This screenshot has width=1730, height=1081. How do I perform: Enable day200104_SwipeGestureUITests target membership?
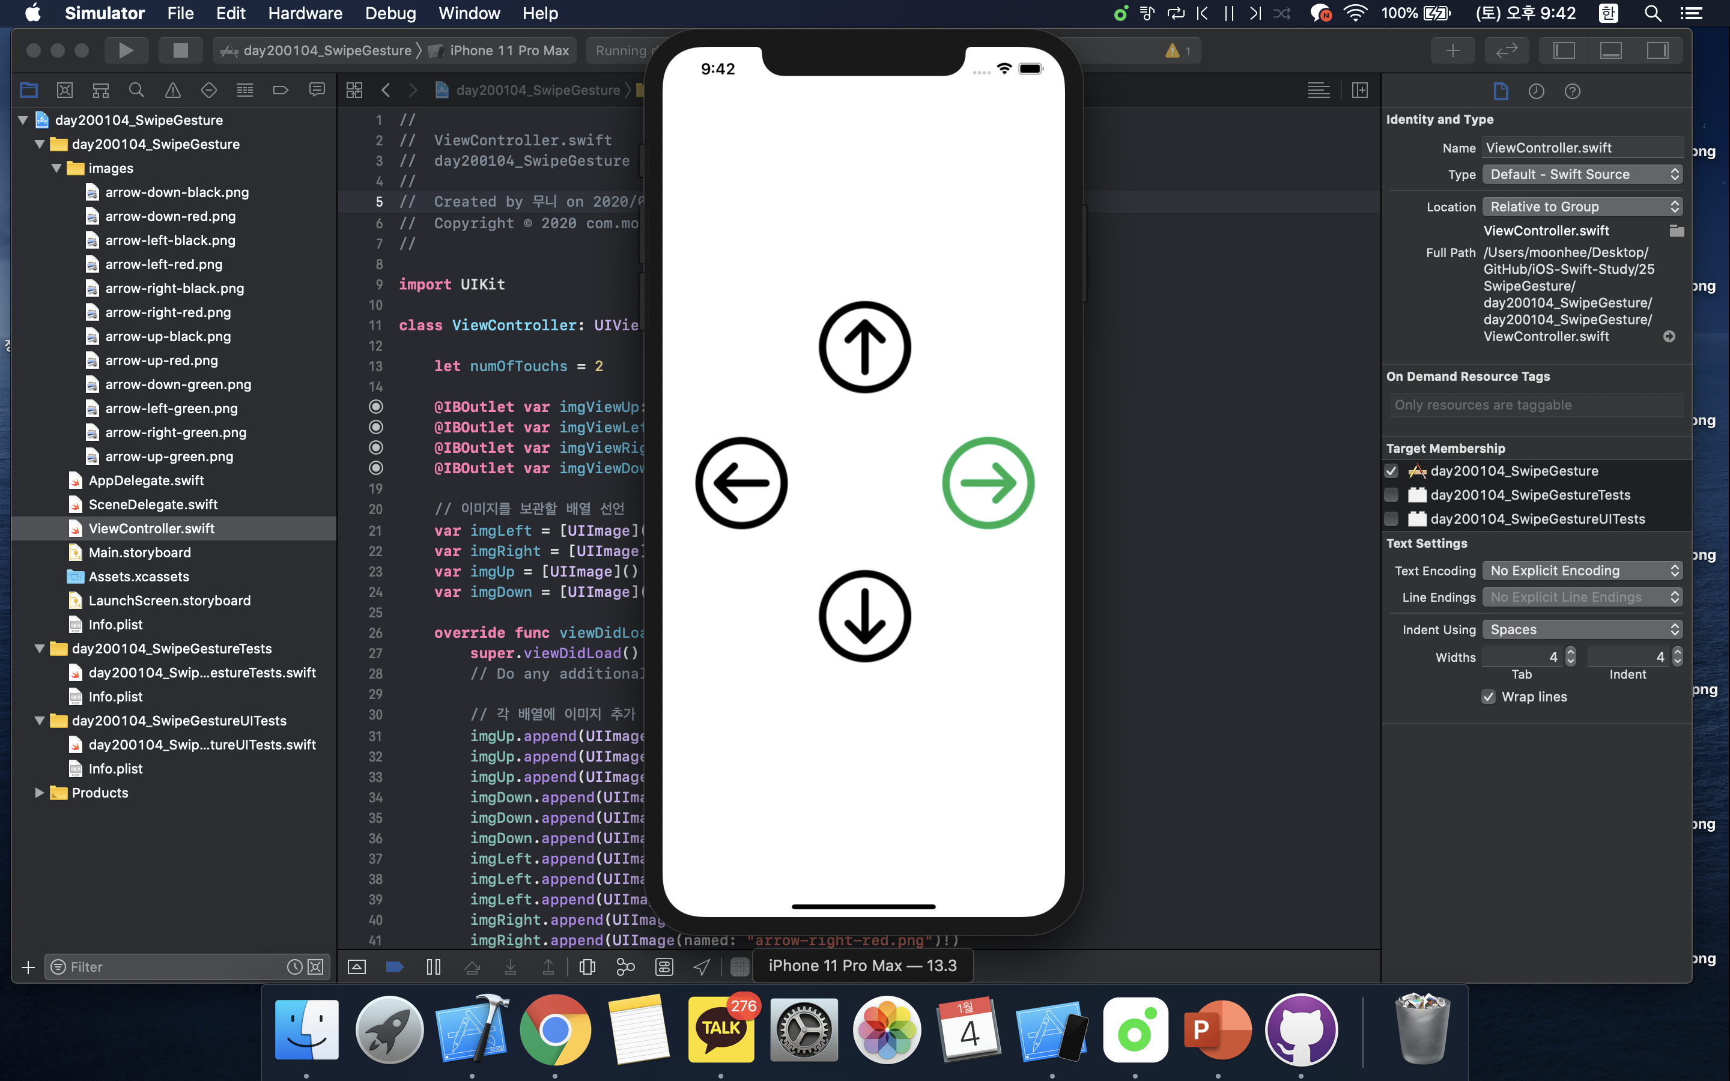1391,519
